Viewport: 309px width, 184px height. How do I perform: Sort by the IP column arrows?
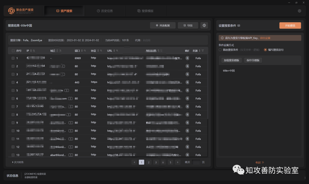tap(31, 51)
